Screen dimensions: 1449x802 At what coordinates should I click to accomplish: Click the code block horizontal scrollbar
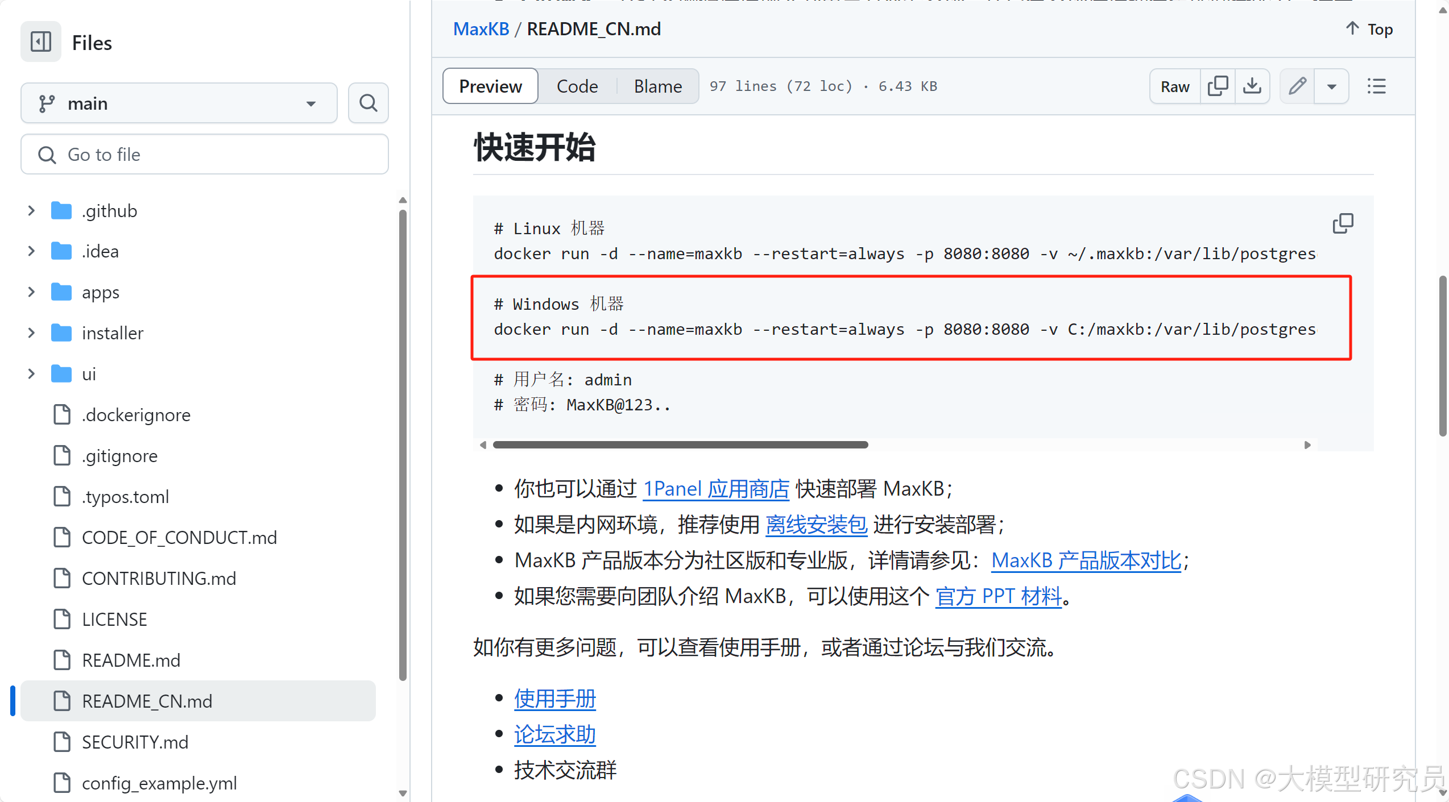coord(680,445)
